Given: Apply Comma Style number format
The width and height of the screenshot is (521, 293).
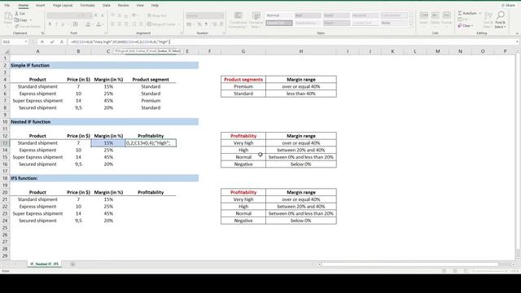Looking at the screenshot, I should (x=206, y=24).
